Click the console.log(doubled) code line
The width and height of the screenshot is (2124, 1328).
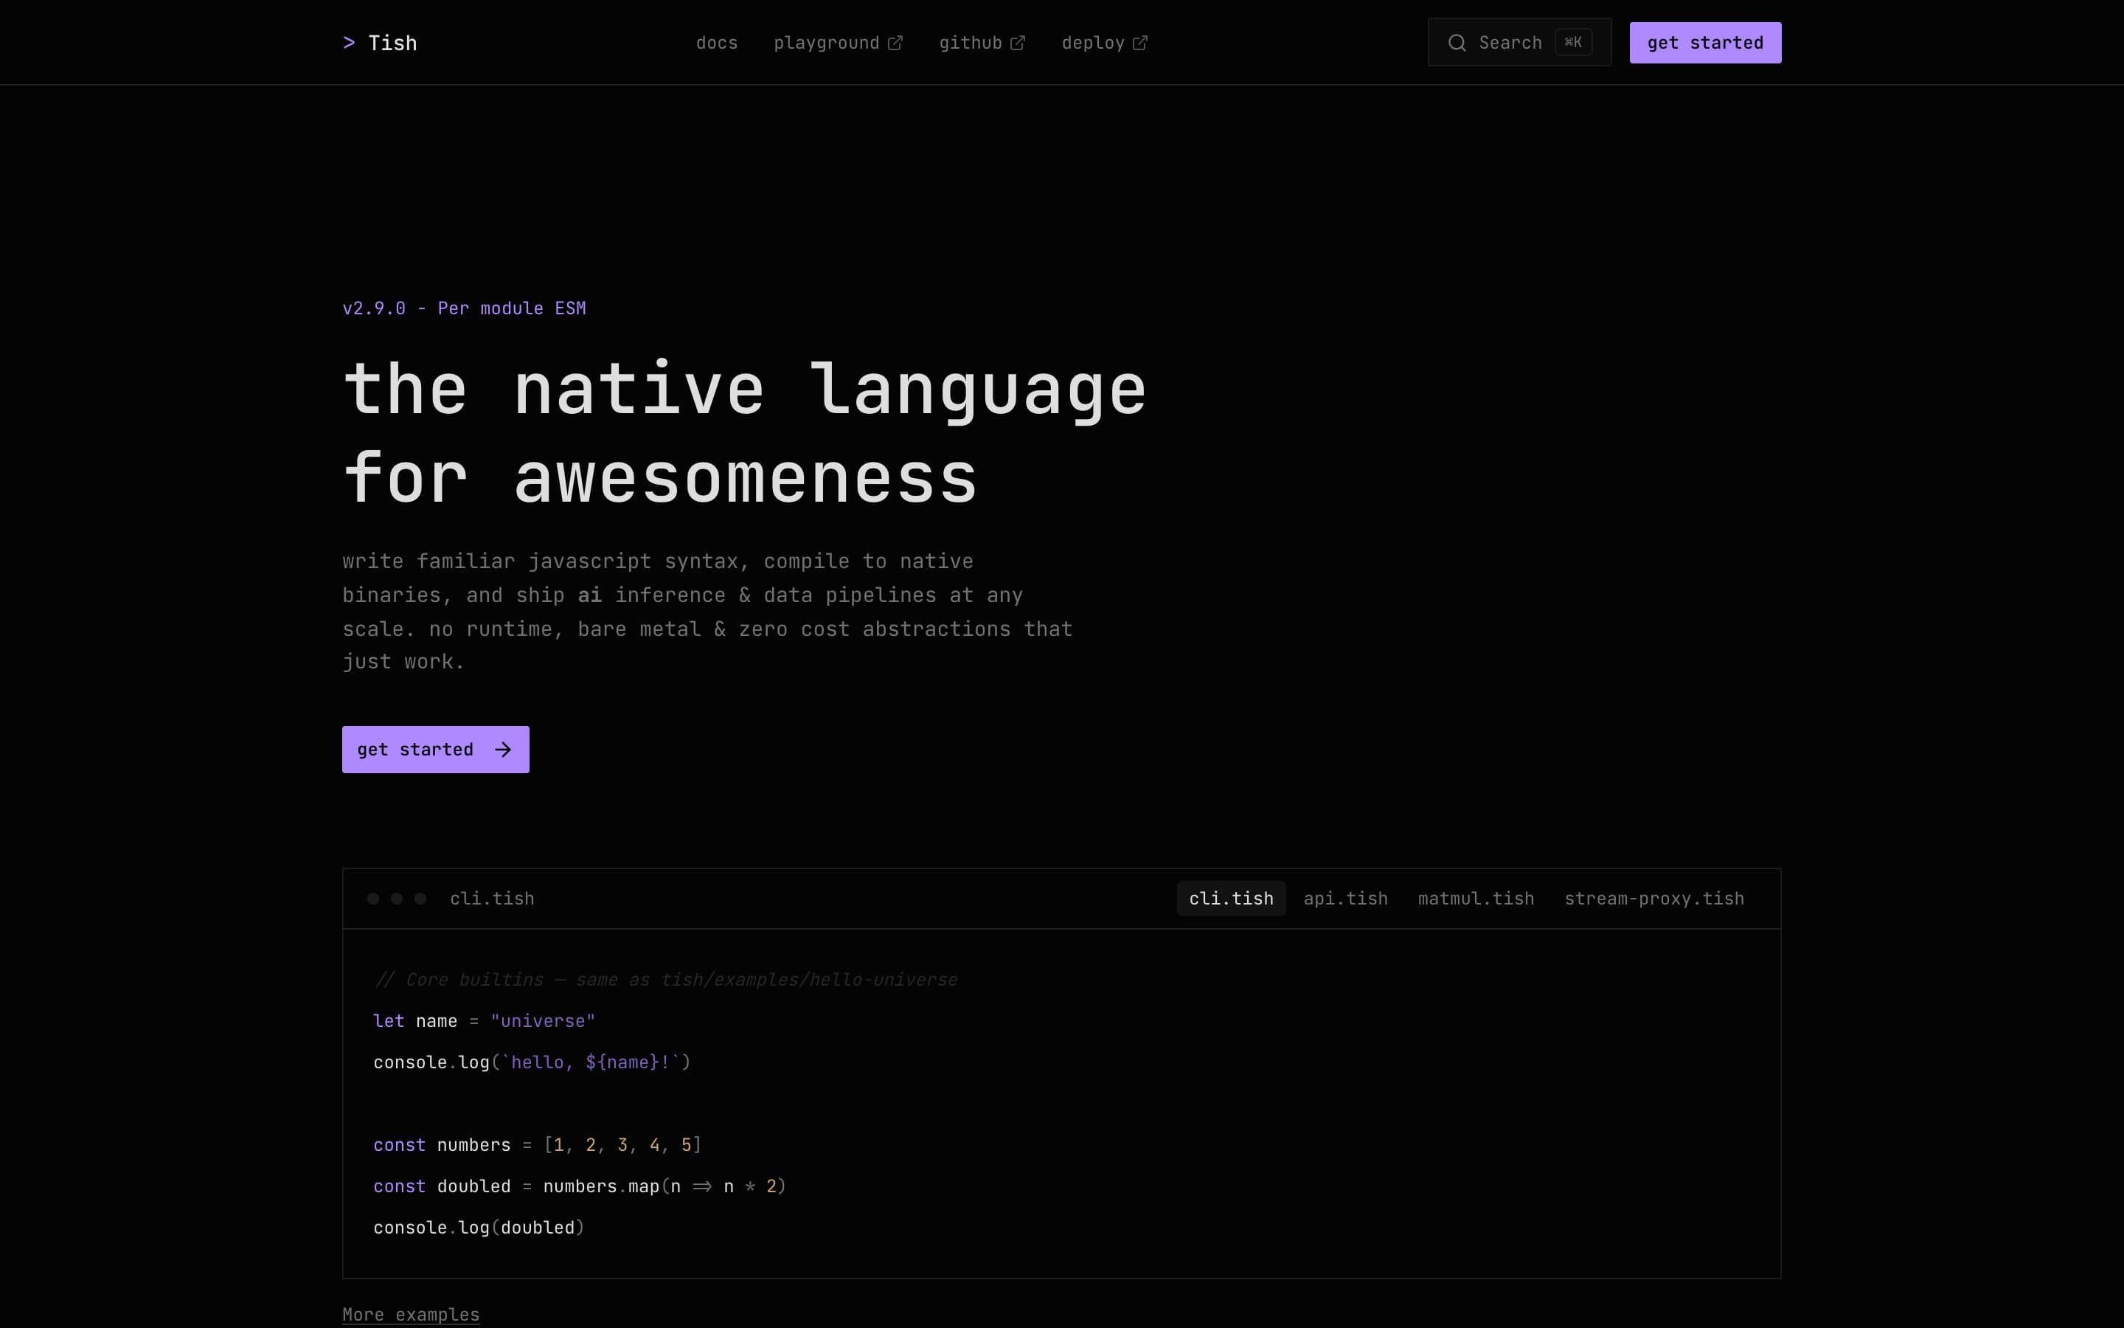(x=479, y=1227)
